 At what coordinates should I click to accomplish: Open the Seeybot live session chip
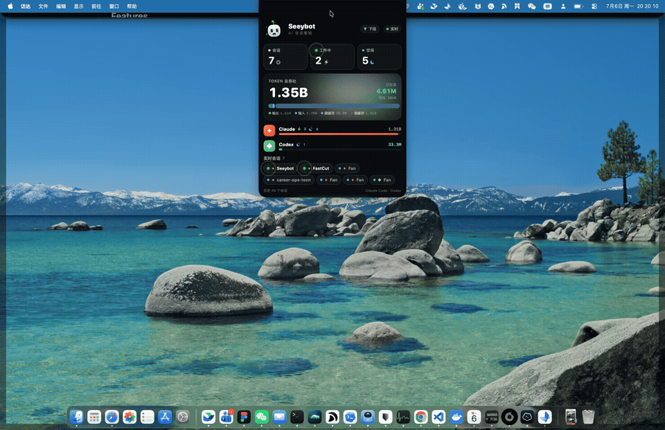(281, 168)
